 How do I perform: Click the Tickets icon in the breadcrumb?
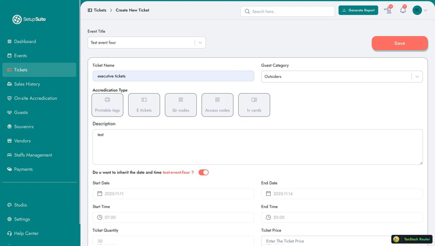pos(90,10)
